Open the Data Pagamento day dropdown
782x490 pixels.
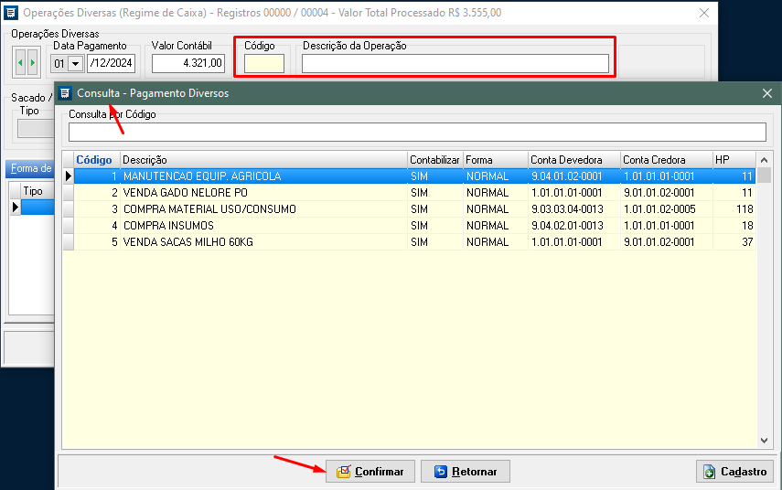click(74, 63)
